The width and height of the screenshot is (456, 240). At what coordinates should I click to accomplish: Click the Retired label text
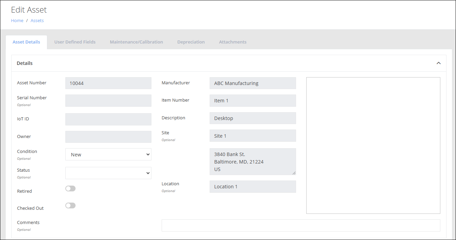click(x=25, y=191)
